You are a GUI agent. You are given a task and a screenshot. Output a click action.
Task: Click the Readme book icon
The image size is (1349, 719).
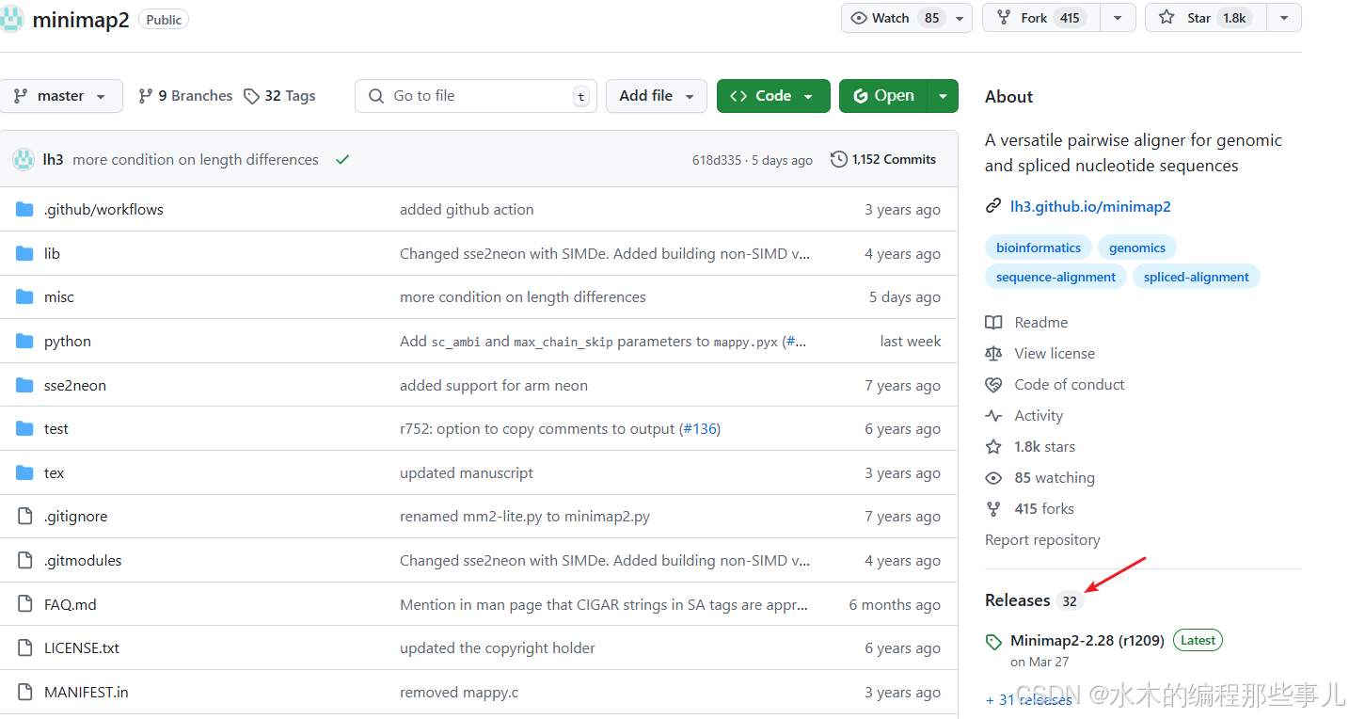(993, 322)
